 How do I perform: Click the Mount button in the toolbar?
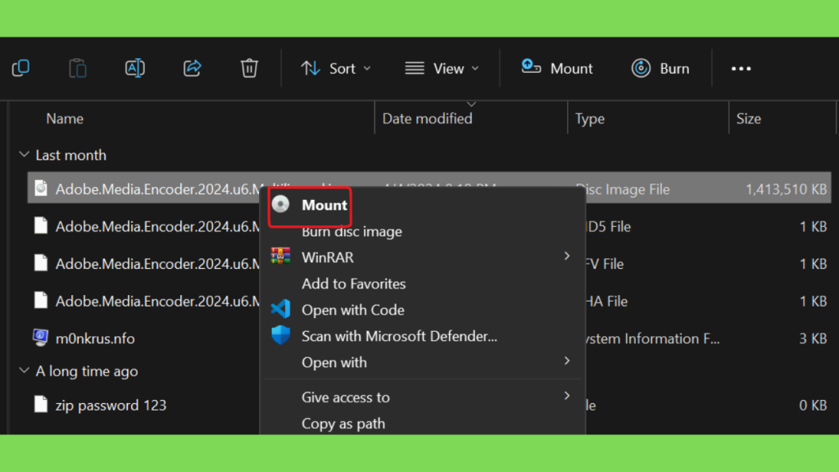coord(557,69)
